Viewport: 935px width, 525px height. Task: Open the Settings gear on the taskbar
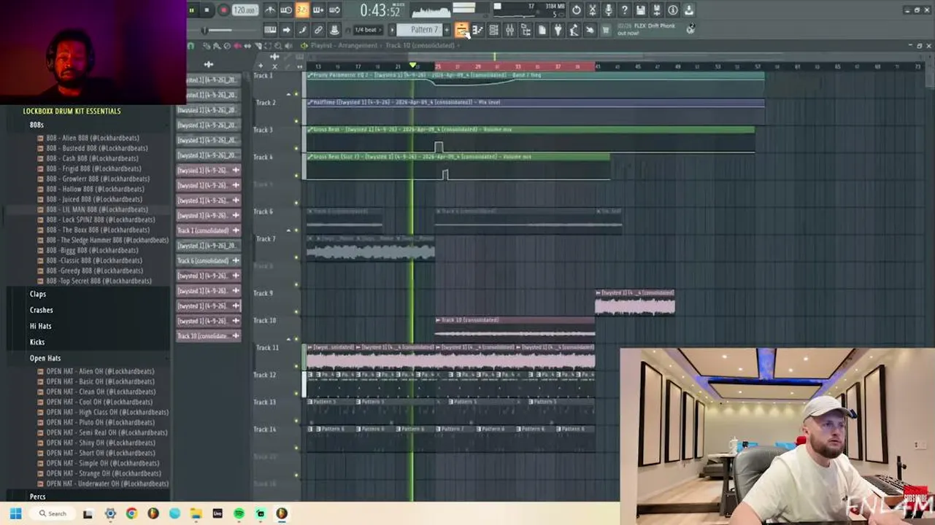pyautogui.click(x=110, y=513)
